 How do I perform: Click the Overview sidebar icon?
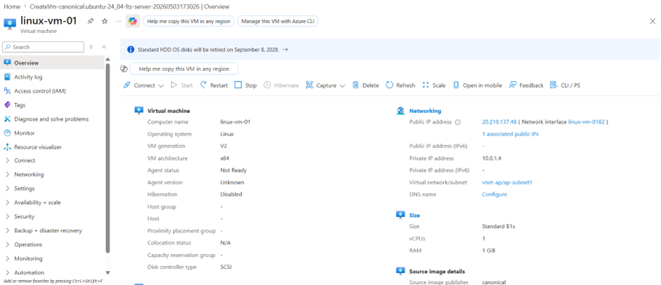pos(7,62)
